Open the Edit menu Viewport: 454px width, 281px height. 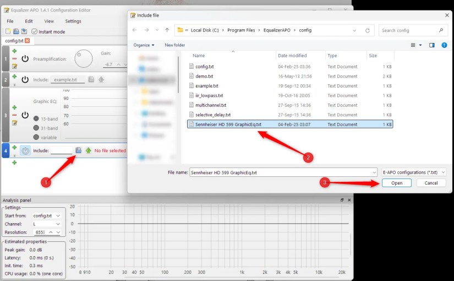tap(29, 21)
